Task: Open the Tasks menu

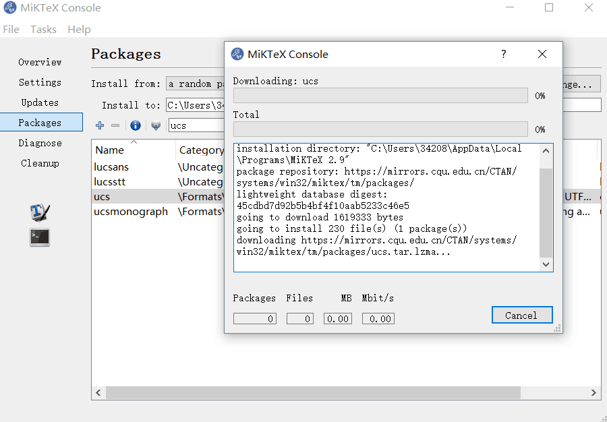Action: pyautogui.click(x=43, y=29)
